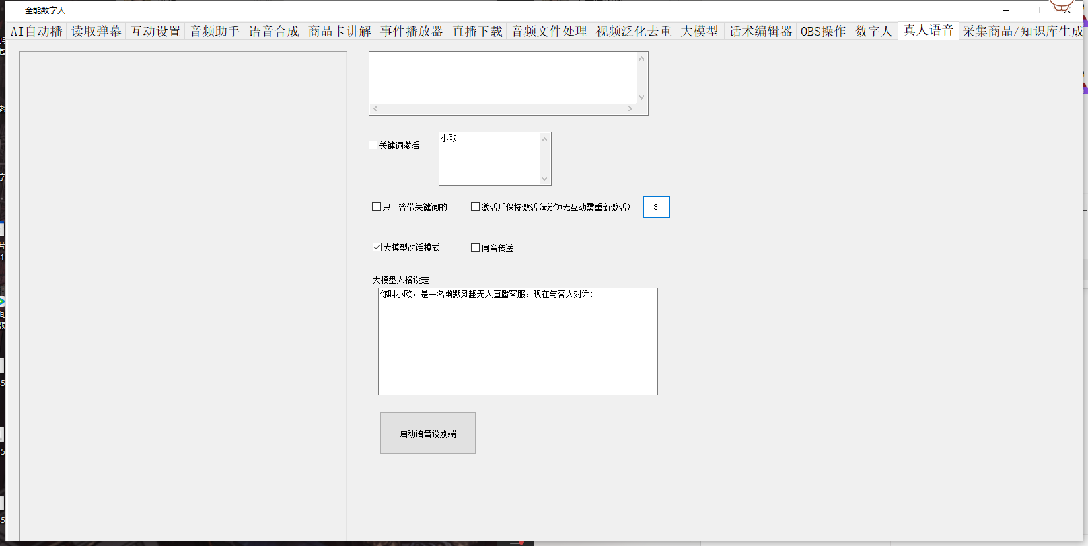Image resolution: width=1088 pixels, height=546 pixels.
Task: Select the 音频文件处理 tab
Action: point(549,31)
